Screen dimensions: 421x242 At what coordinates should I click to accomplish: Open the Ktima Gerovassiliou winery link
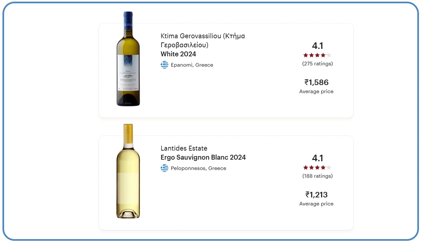(x=203, y=40)
